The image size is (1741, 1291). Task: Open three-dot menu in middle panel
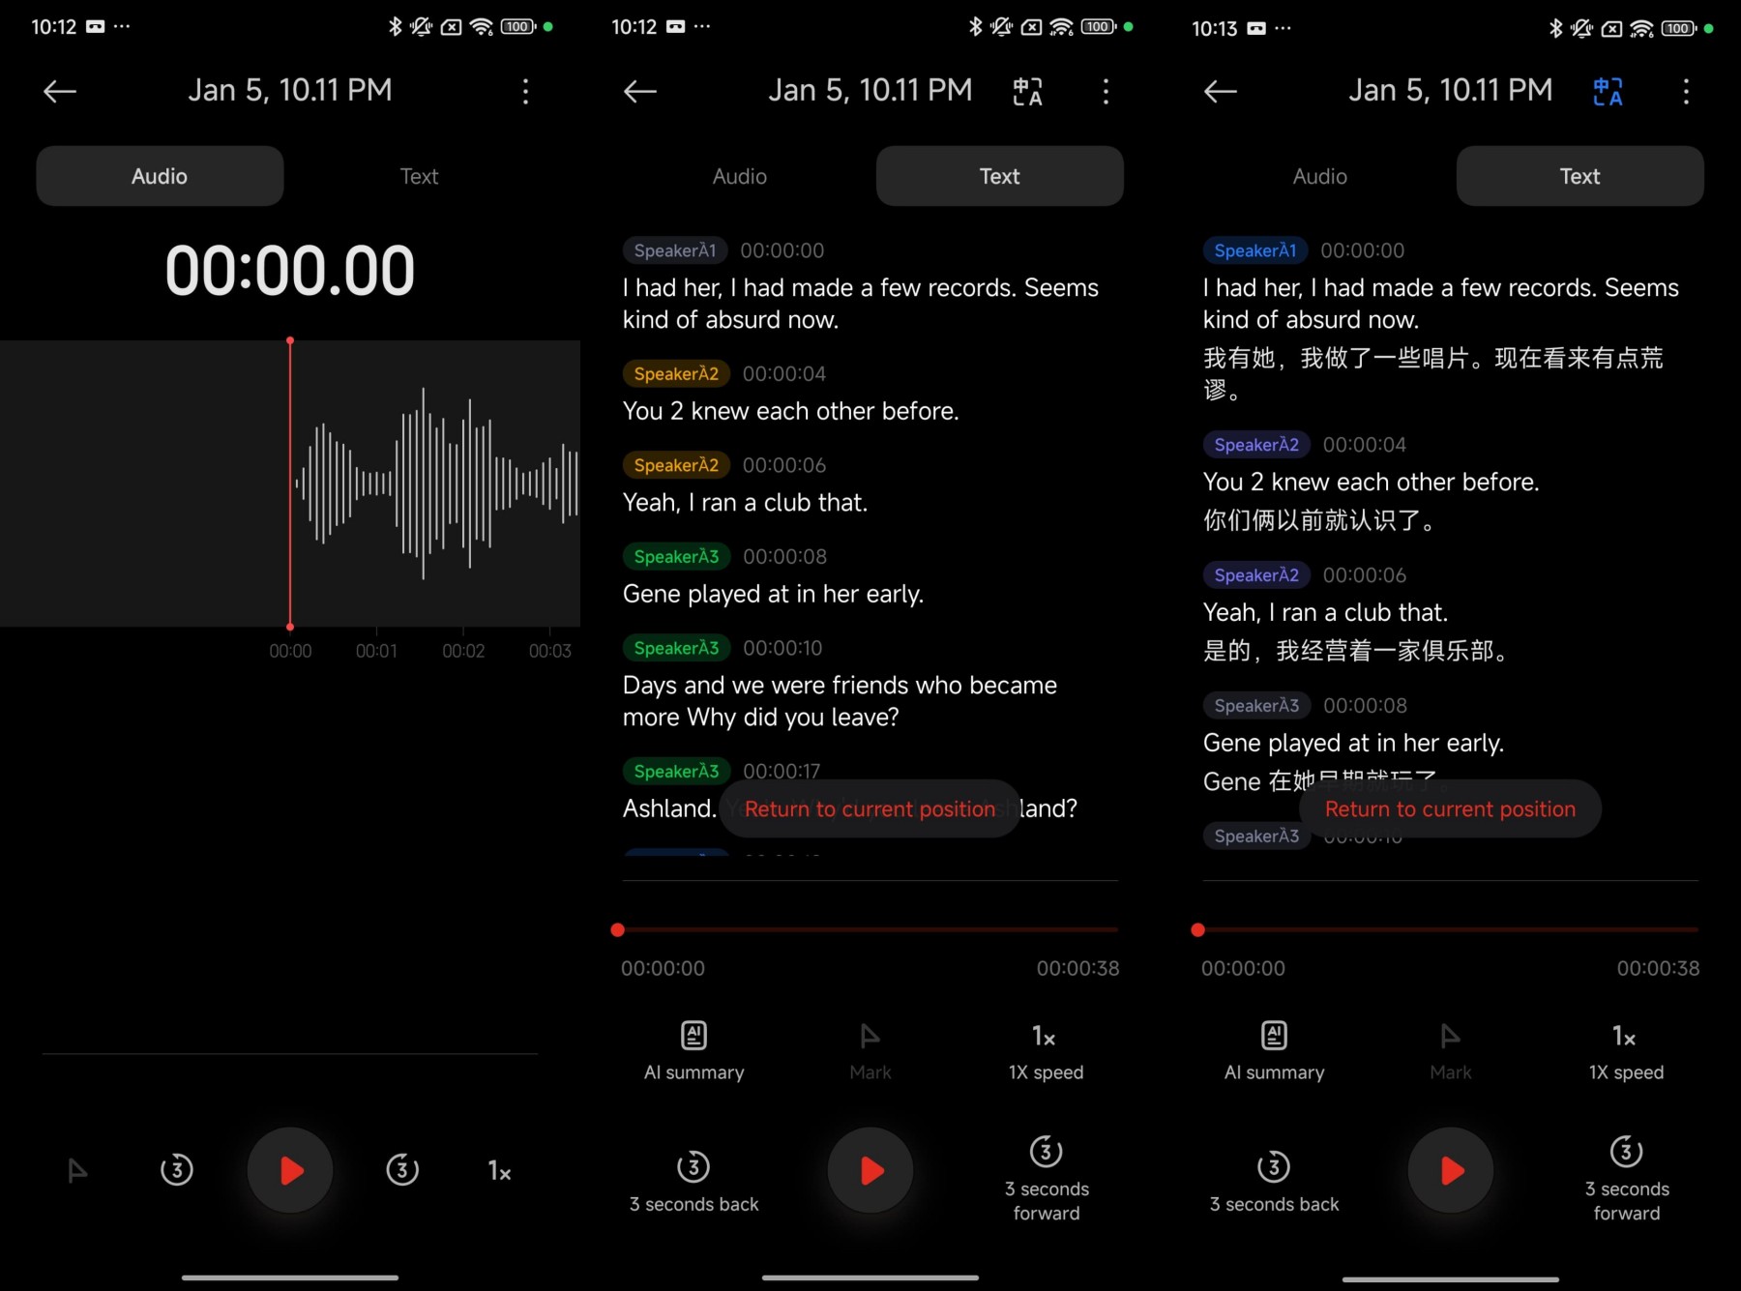coord(1106,91)
